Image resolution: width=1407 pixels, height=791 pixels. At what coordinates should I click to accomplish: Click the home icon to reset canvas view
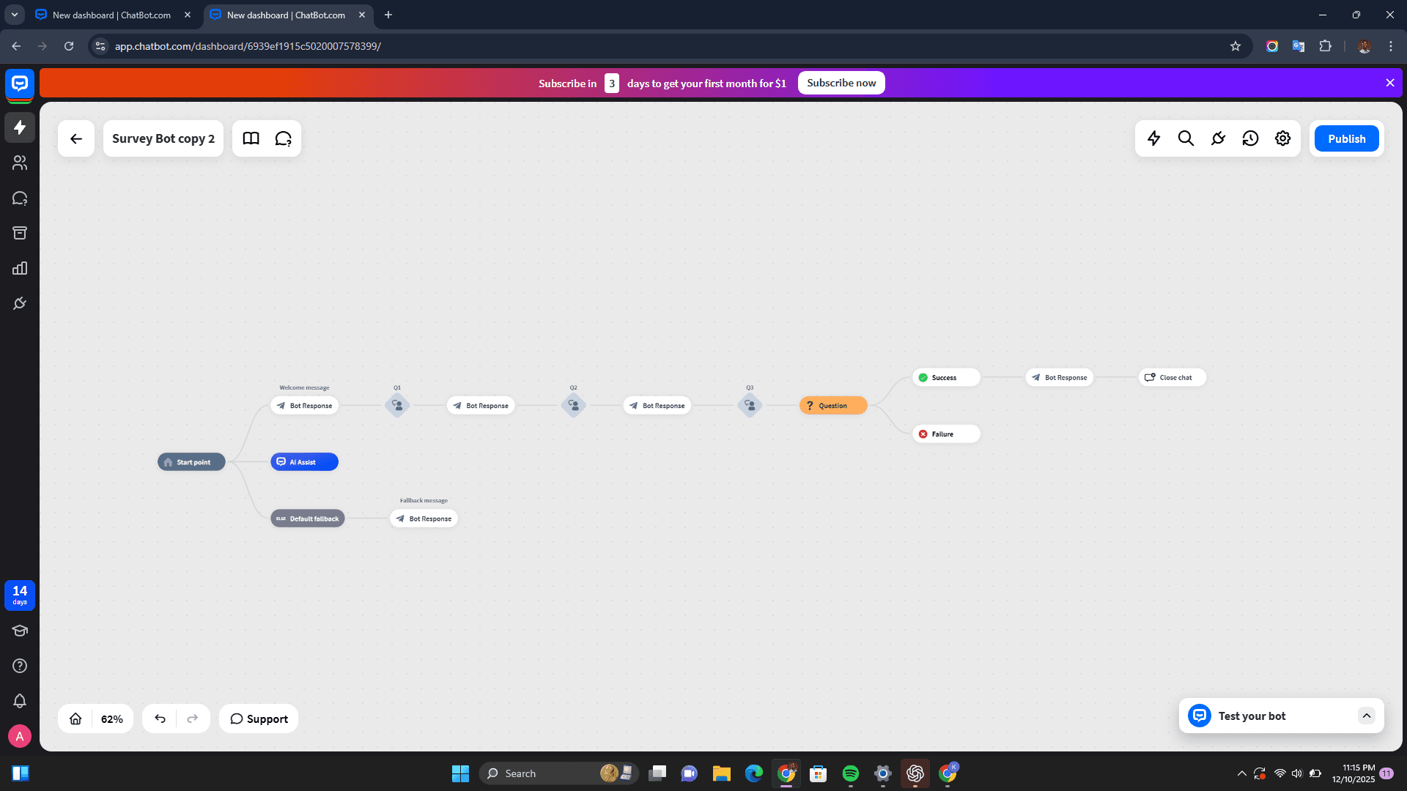pyautogui.click(x=75, y=718)
